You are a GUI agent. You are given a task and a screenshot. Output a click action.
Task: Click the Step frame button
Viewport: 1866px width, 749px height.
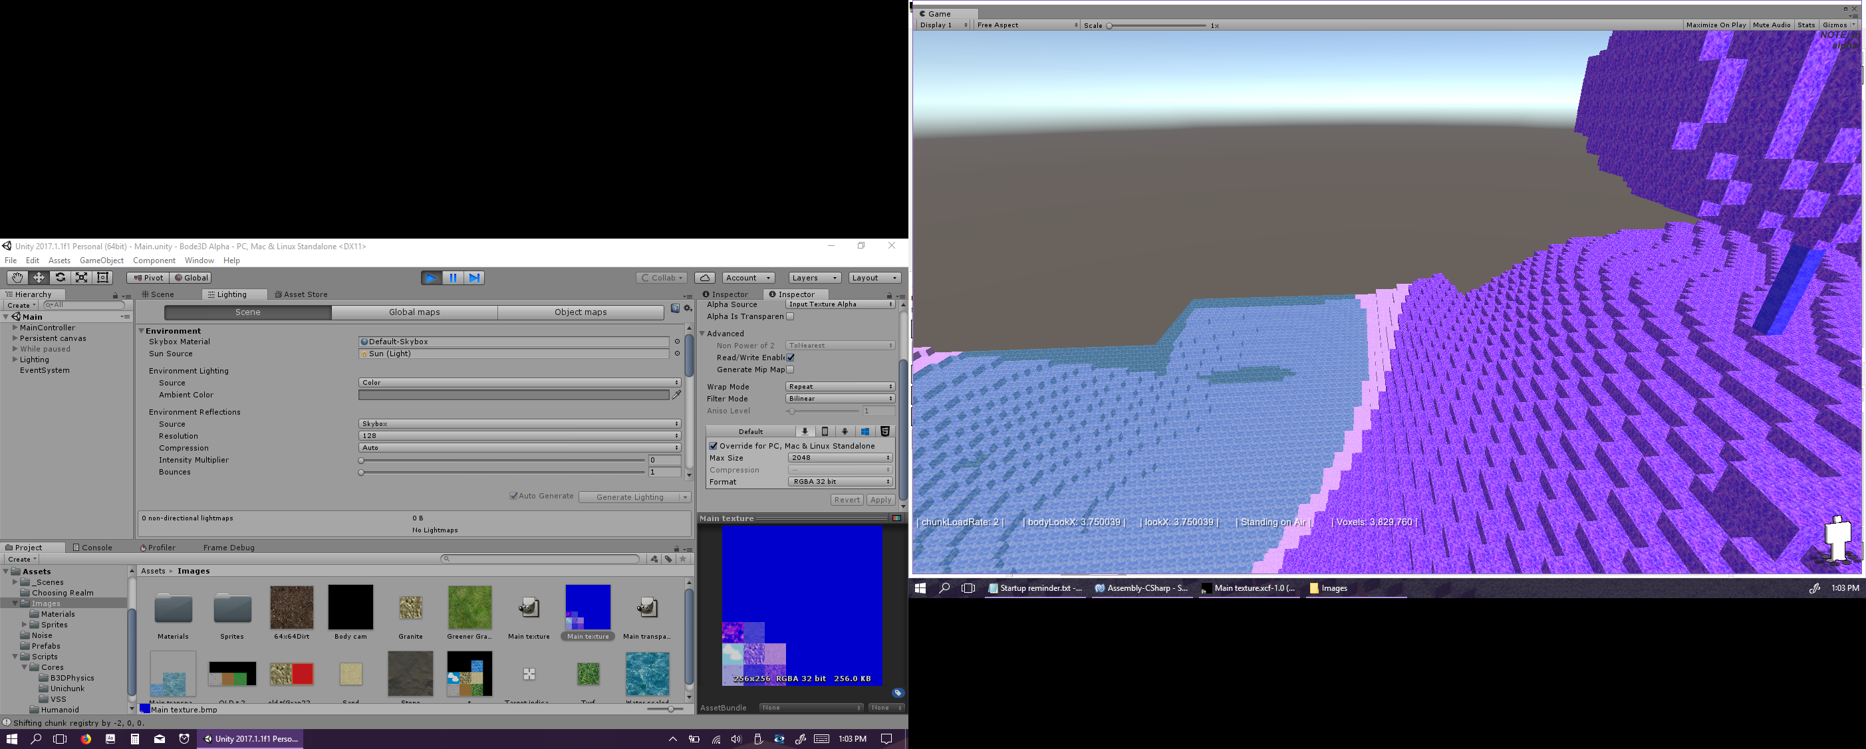[474, 278]
